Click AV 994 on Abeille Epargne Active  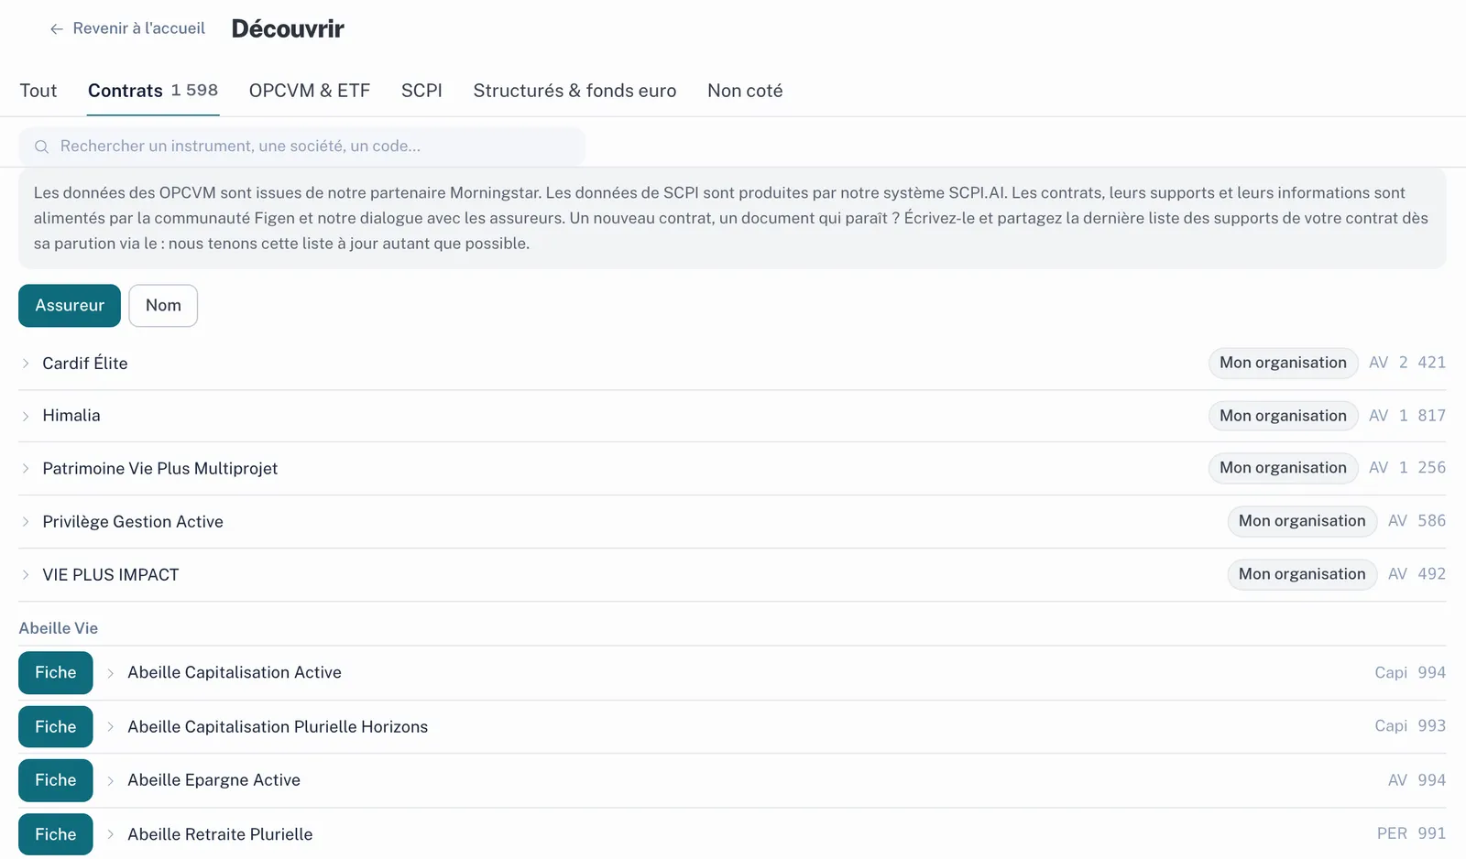(1417, 780)
